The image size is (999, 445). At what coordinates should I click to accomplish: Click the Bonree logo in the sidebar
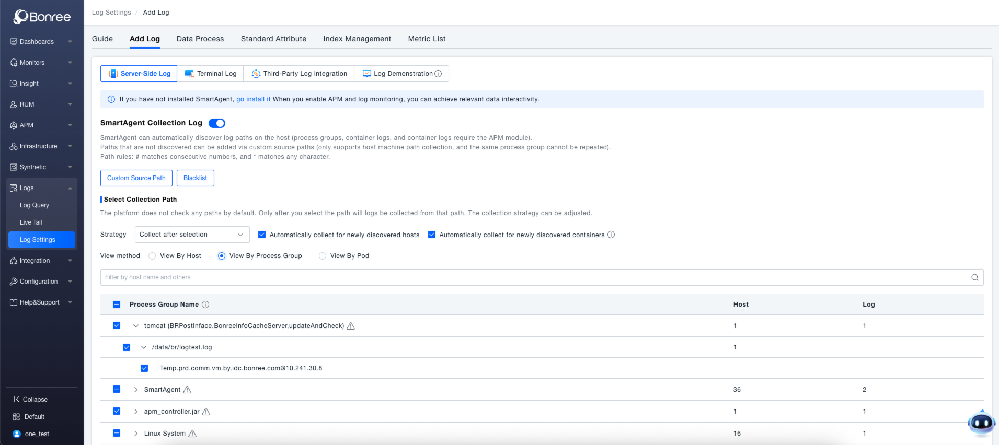(x=42, y=17)
